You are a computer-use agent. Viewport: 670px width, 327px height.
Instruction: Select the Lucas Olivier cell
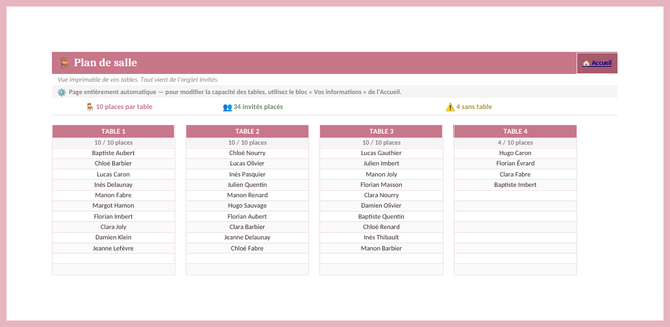tap(247, 163)
